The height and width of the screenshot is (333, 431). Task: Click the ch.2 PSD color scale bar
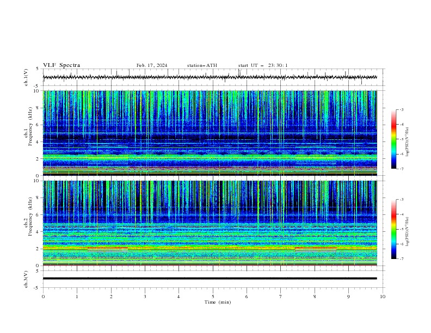(394, 229)
